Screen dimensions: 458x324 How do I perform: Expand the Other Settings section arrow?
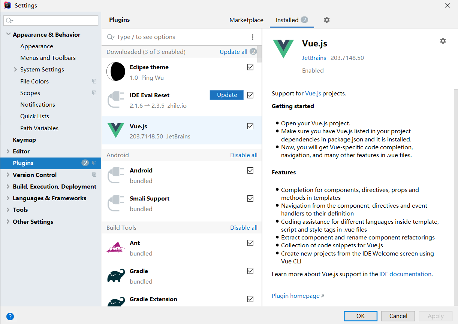[8, 221]
